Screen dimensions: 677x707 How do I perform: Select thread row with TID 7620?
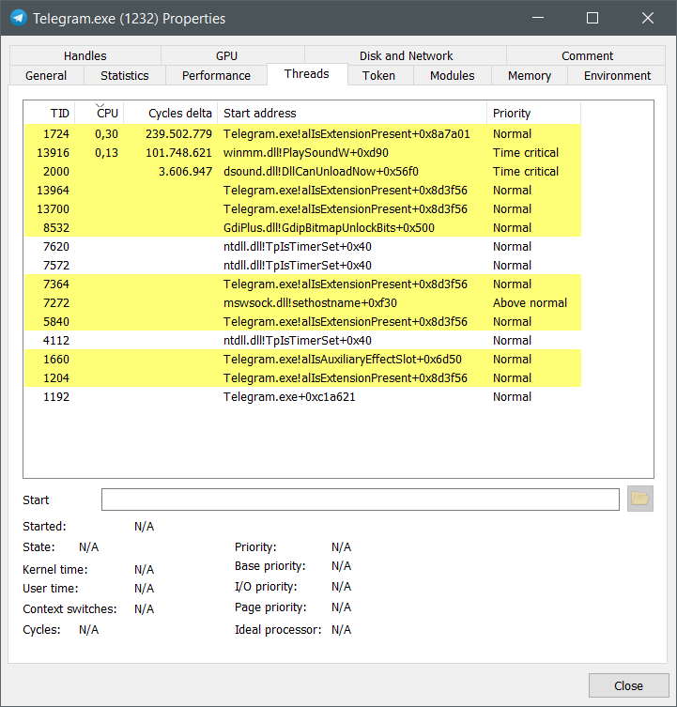pyautogui.click(x=302, y=247)
